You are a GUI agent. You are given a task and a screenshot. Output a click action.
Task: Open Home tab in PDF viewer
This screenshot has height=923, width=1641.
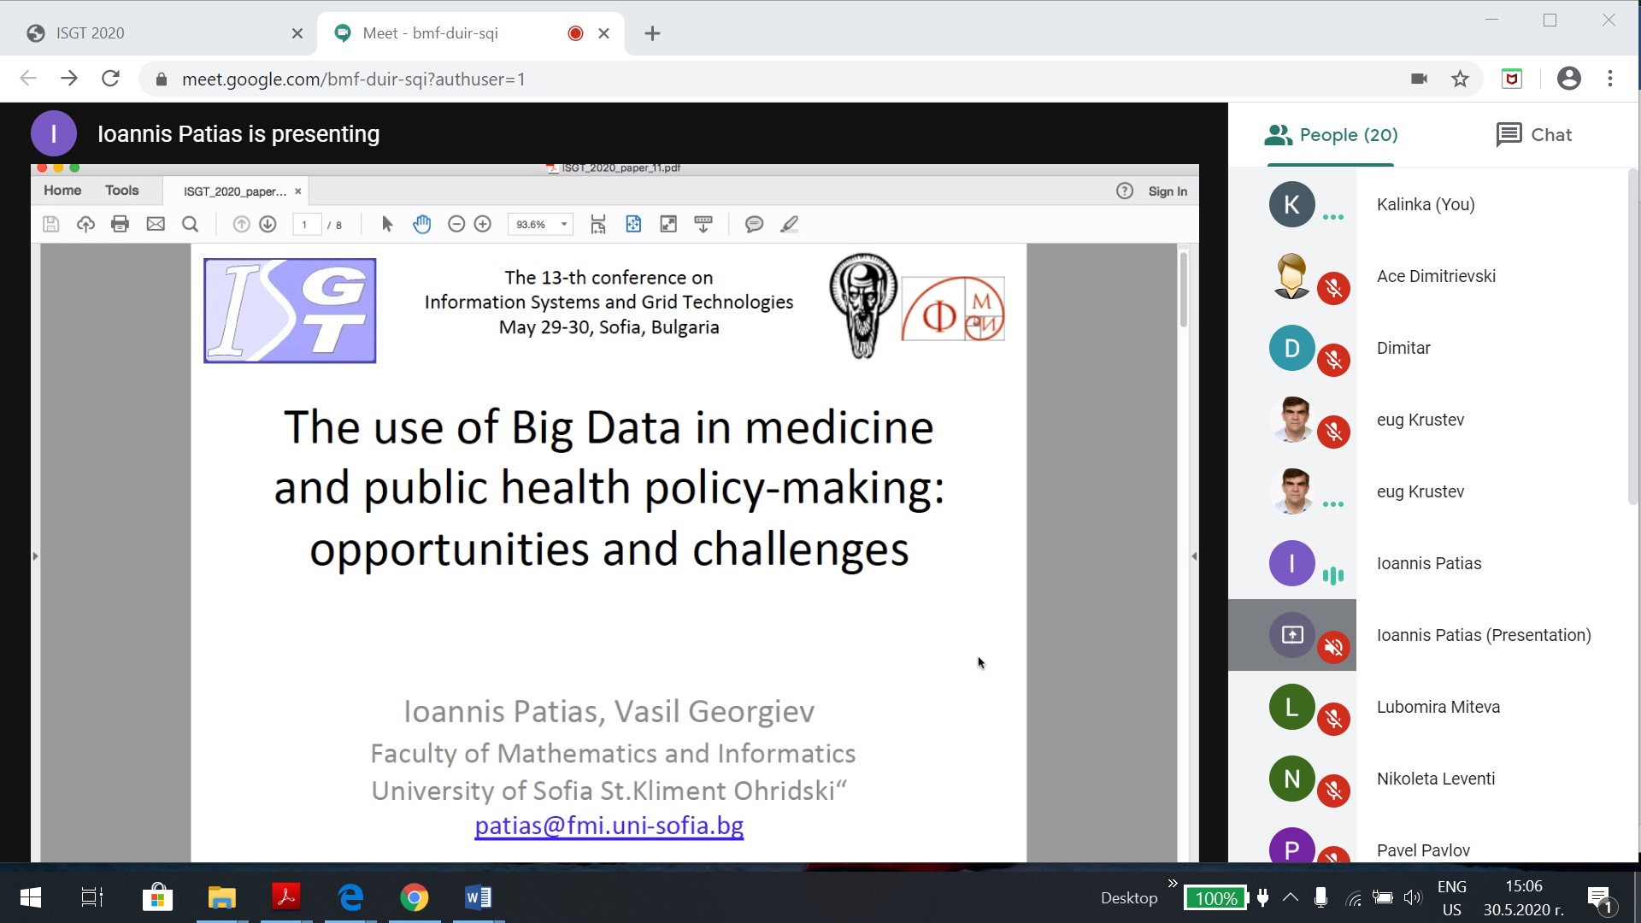pyautogui.click(x=62, y=191)
